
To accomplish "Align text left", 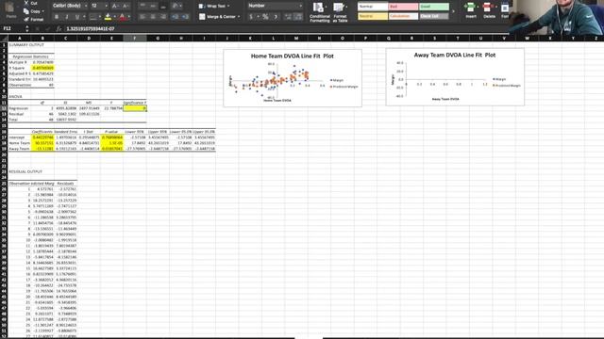I will point(143,17).
